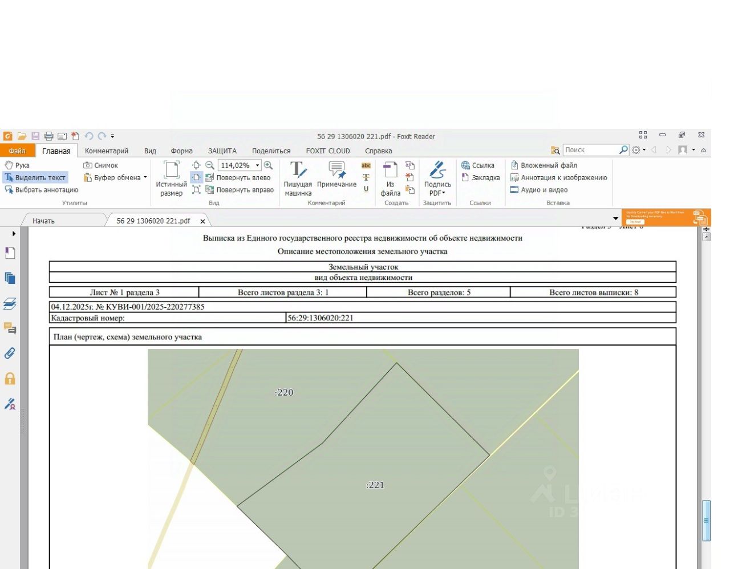The width and height of the screenshot is (730, 569).
Task: Click the Open file folder icon in quick access
Action: 22,136
